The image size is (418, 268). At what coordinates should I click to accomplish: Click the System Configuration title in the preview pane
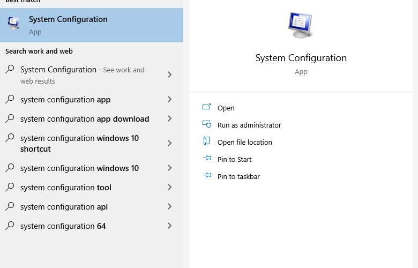[301, 58]
